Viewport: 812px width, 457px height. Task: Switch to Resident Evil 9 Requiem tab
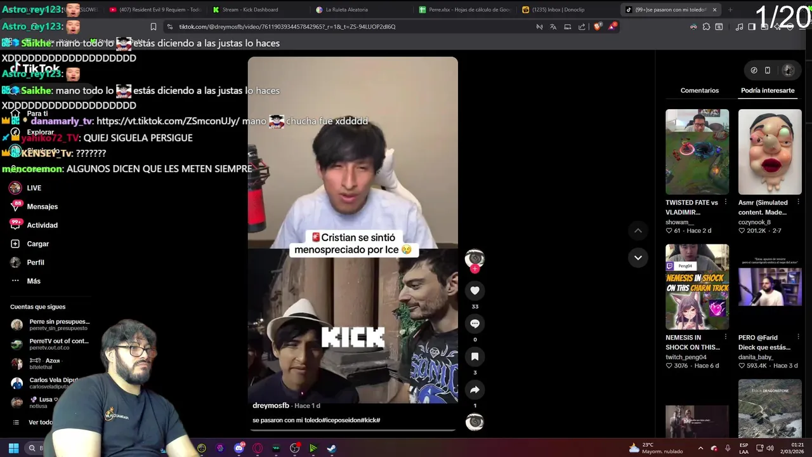pos(155,10)
